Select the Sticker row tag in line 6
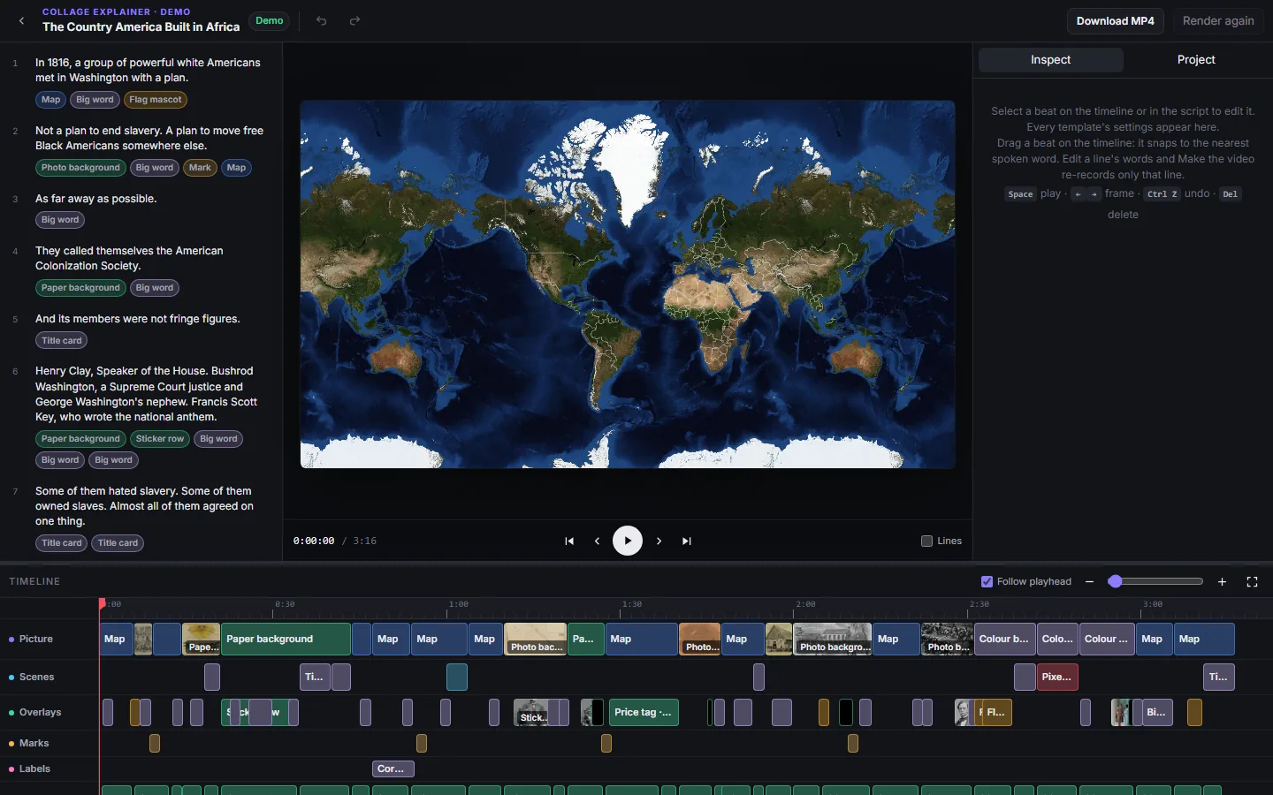The width and height of the screenshot is (1273, 795). [x=160, y=439]
